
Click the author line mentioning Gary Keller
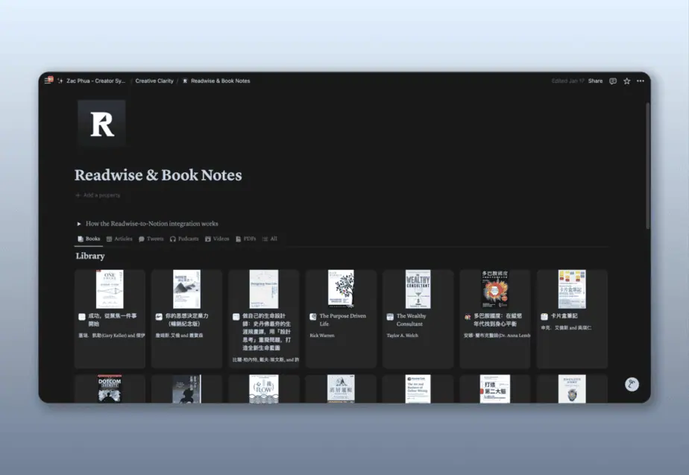pos(112,336)
